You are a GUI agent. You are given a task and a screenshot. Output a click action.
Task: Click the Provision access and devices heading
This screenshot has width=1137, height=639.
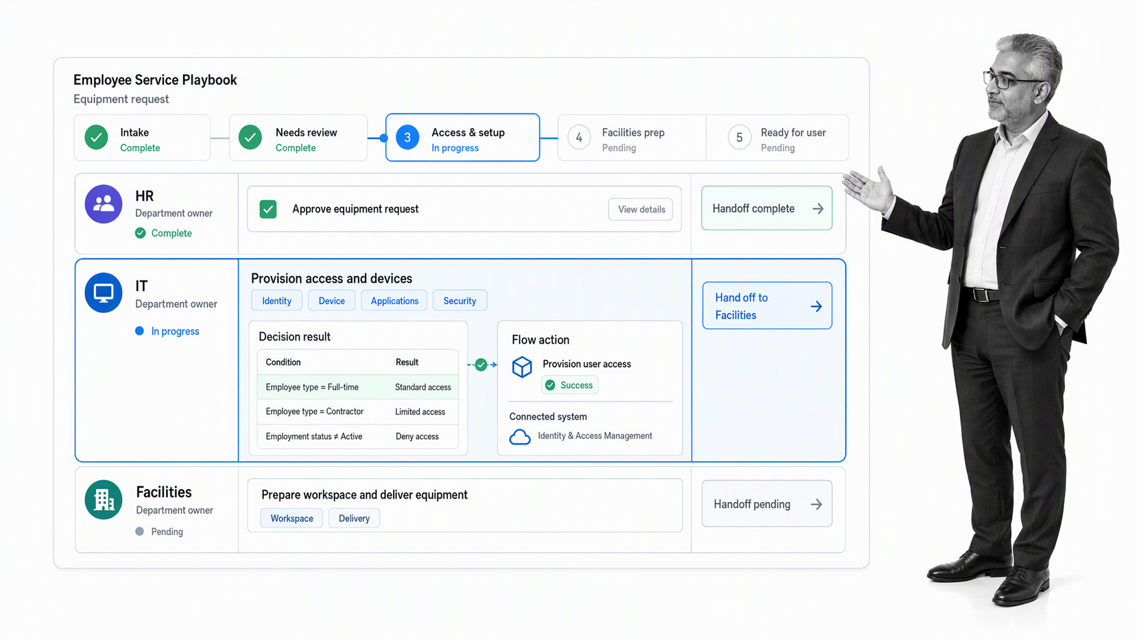(x=331, y=279)
